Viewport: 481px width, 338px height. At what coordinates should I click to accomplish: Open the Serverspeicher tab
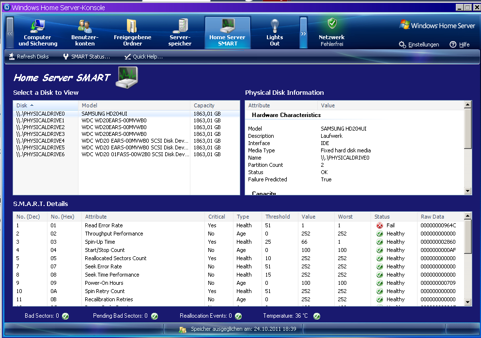180,33
